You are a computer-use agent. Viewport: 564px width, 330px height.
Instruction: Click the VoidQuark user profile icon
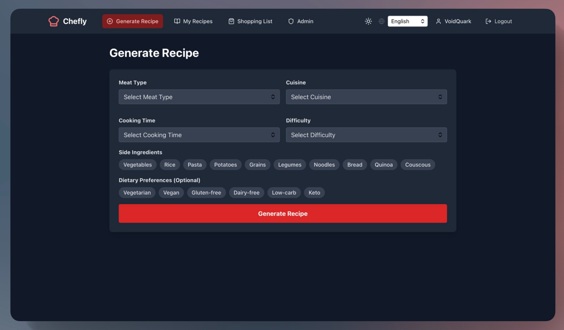coord(438,21)
